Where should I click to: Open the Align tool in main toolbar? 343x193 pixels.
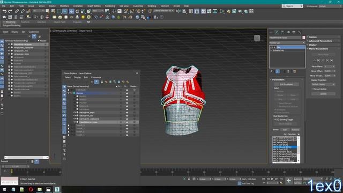184,11
